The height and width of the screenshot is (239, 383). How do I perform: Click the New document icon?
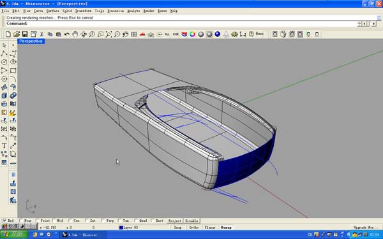coord(8,34)
